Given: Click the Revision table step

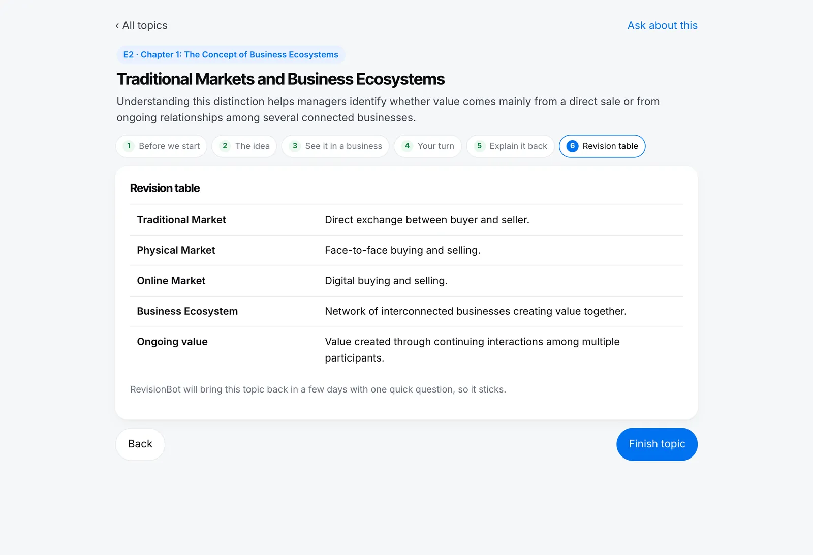Looking at the screenshot, I should 602,146.
